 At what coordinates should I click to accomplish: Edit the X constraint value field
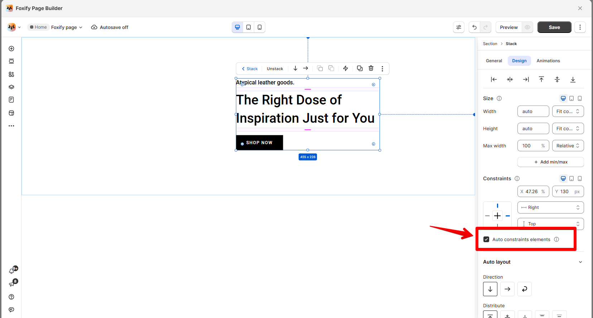533,191
